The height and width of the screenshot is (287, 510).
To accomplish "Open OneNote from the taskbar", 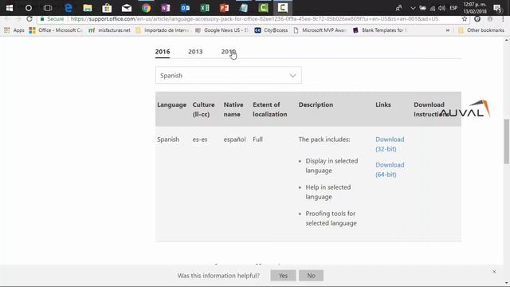I will [x=166, y=8].
